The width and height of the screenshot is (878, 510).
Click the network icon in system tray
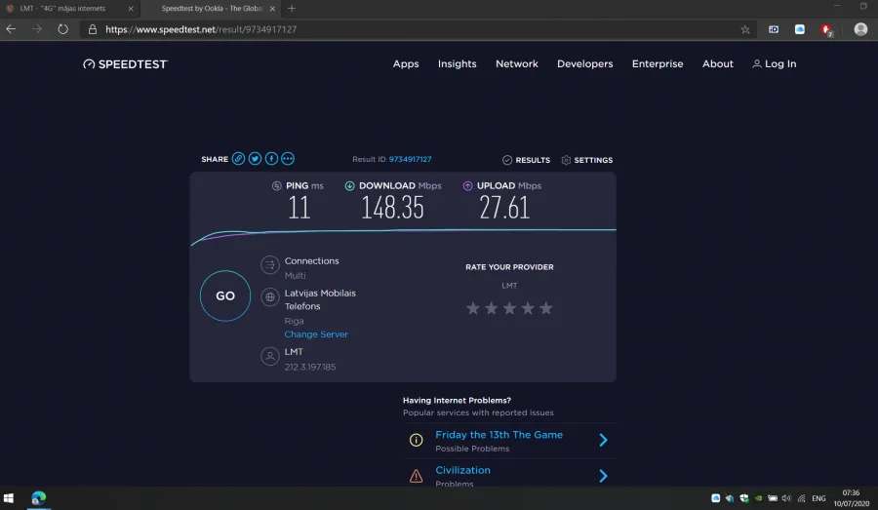pyautogui.click(x=801, y=498)
